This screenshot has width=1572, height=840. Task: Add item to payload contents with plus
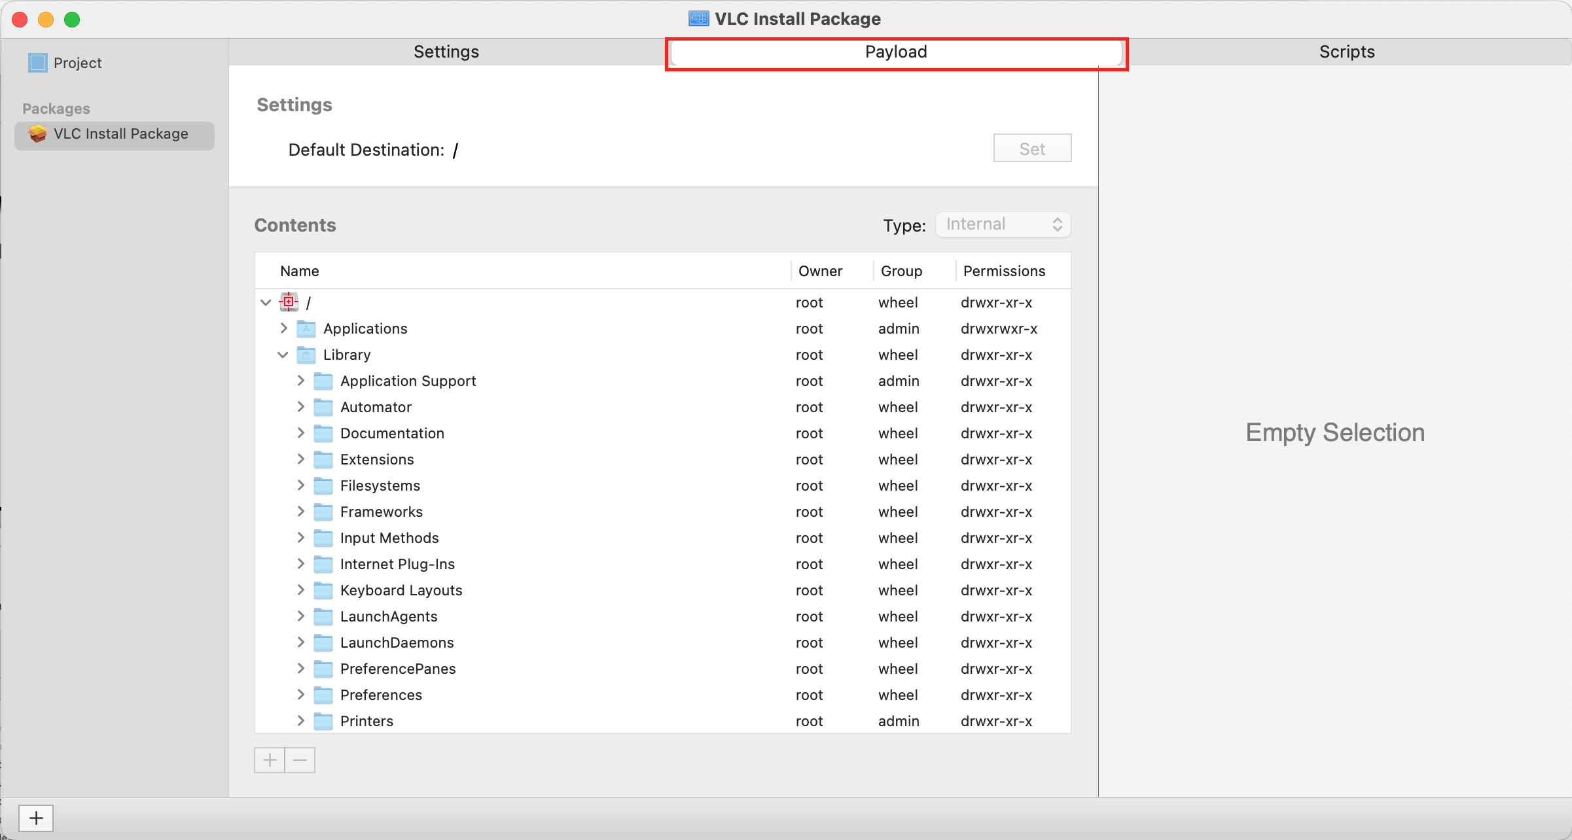270,760
